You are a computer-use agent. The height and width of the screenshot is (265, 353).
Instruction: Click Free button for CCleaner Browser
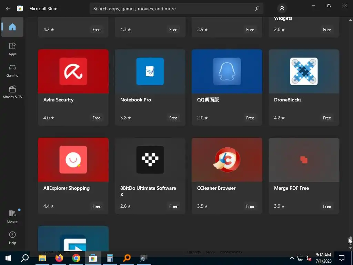250,206
